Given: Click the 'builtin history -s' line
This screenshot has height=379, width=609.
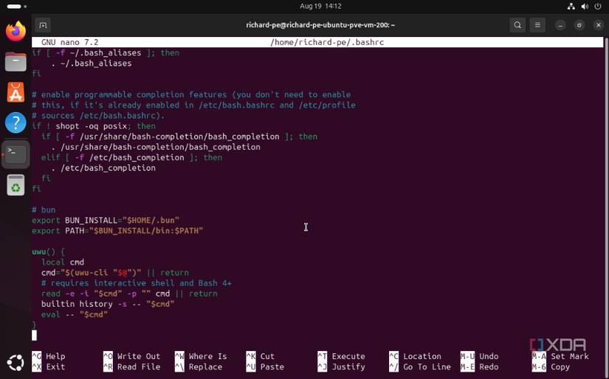Looking at the screenshot, I should coord(108,304).
